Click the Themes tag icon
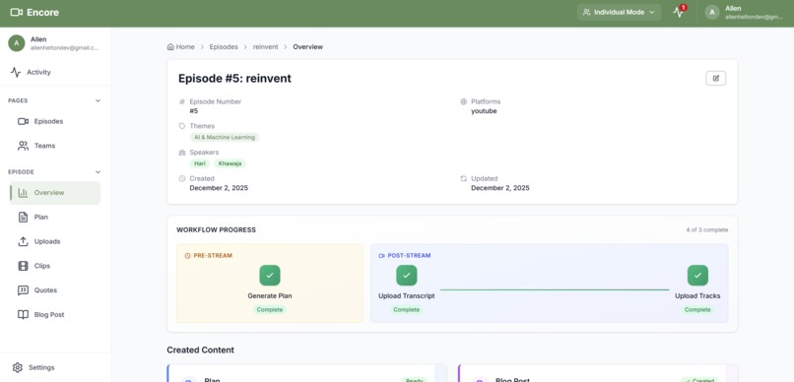 (182, 126)
